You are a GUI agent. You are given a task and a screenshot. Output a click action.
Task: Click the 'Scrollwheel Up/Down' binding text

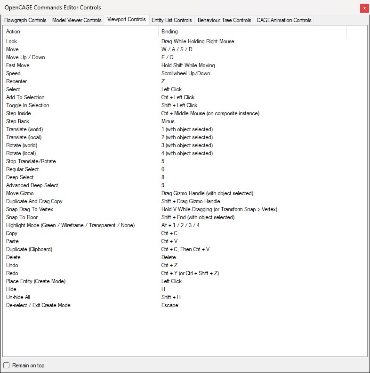(x=186, y=73)
